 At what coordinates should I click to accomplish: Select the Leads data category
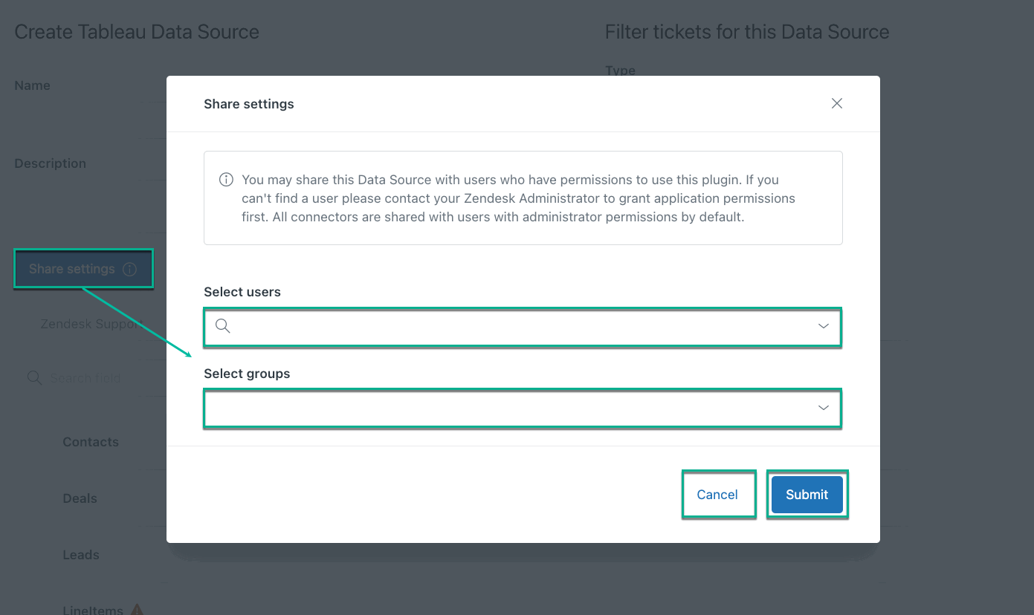pos(80,554)
